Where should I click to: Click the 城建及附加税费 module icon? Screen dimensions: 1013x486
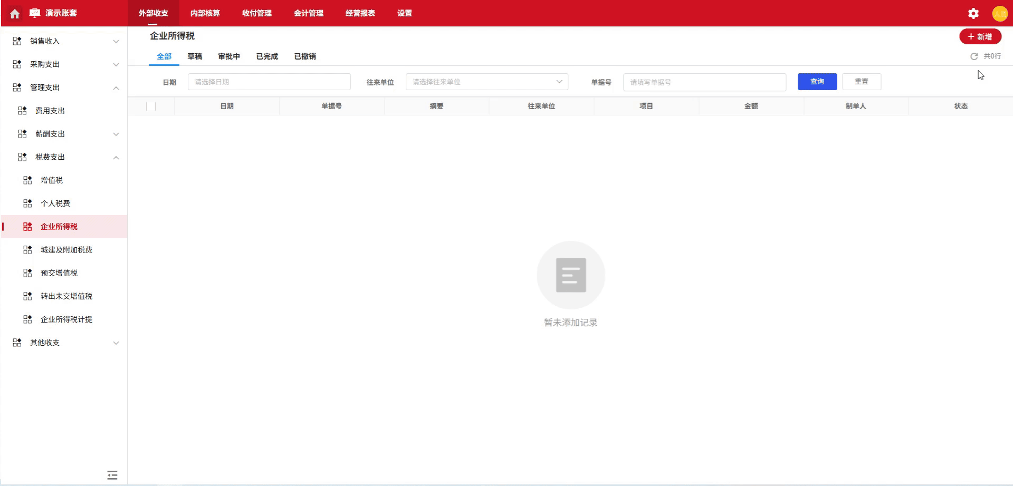pos(27,249)
